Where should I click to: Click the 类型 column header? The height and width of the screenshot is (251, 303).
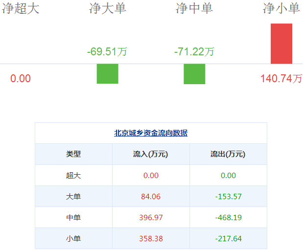pyautogui.click(x=73, y=154)
